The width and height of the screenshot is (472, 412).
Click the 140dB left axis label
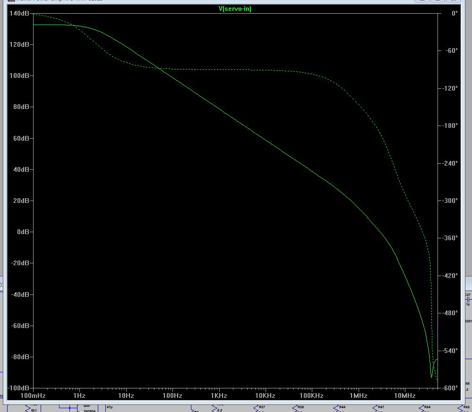[x=19, y=13]
